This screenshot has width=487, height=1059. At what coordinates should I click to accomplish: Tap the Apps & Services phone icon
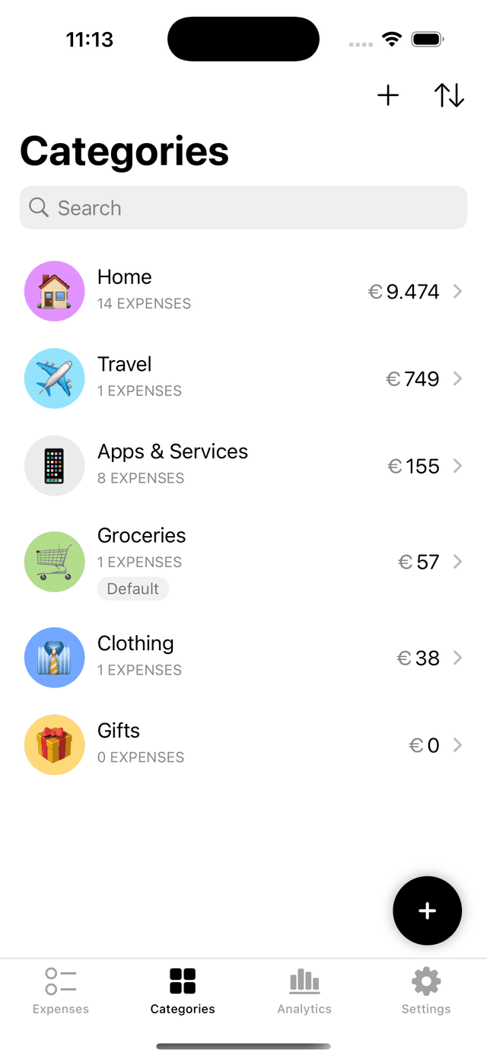pos(54,466)
